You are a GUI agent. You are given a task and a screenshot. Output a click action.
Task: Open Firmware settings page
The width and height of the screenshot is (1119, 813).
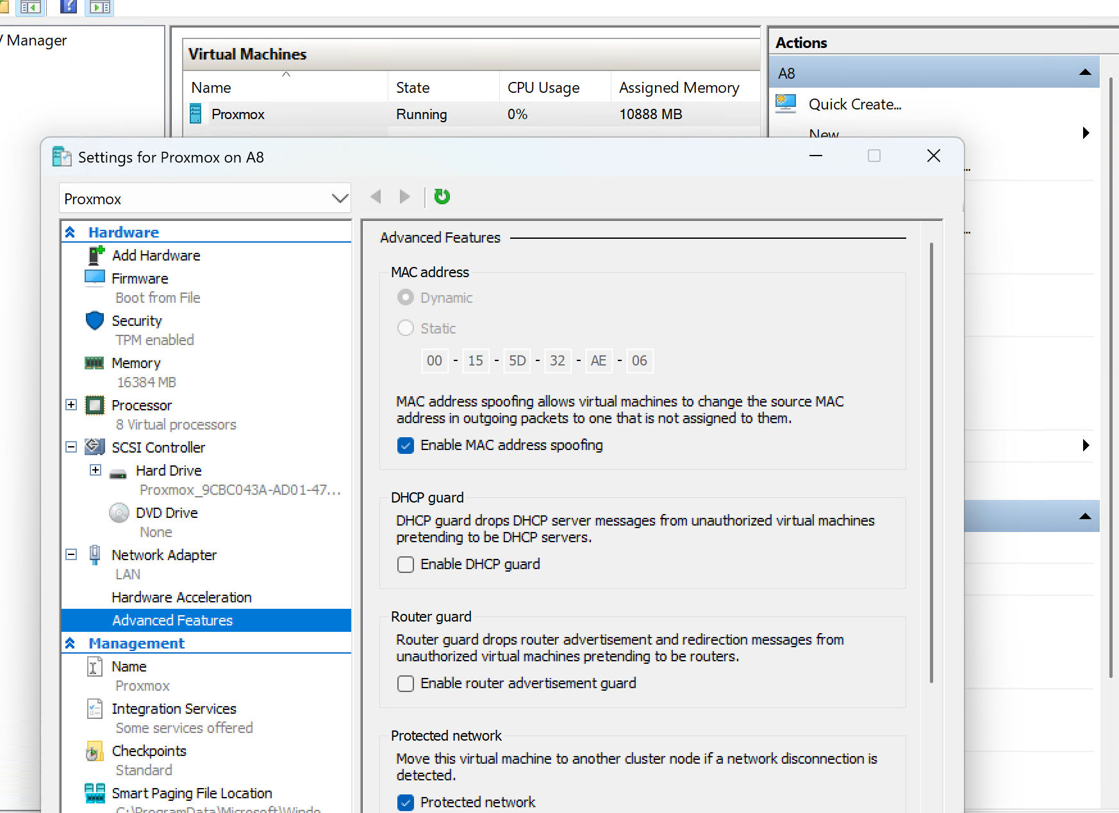[x=140, y=278]
